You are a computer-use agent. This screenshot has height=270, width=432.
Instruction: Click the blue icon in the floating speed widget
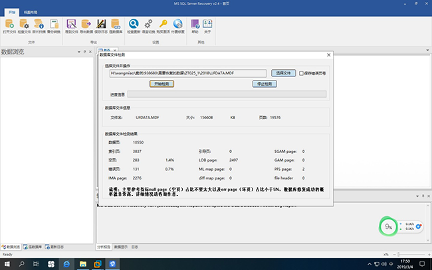(419, 226)
